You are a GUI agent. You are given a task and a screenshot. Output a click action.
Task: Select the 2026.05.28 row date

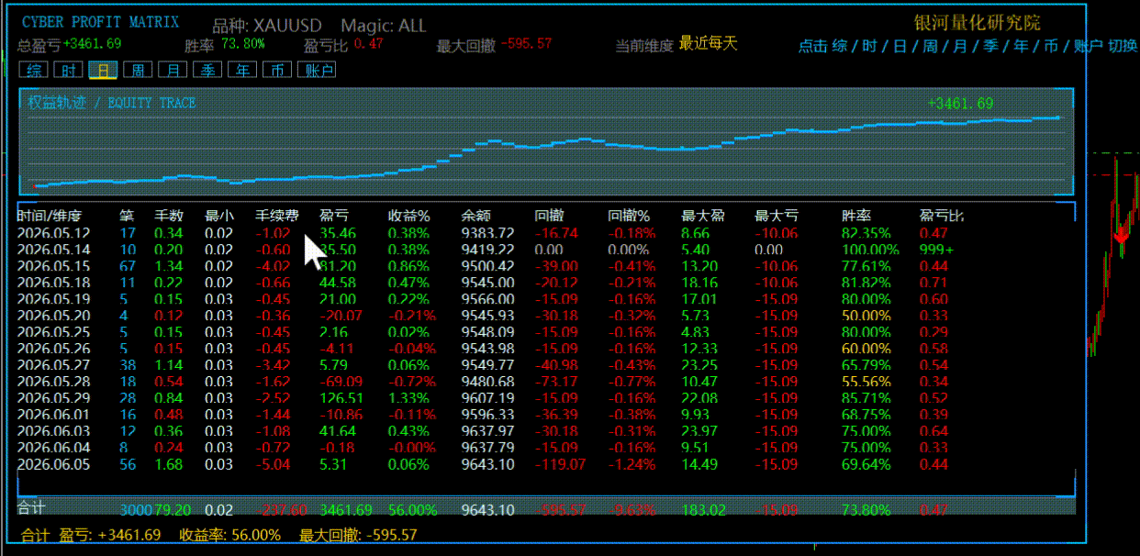coord(54,382)
